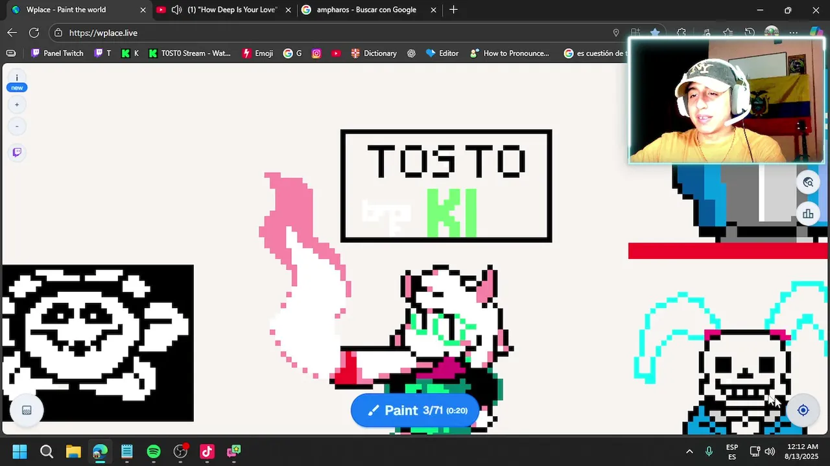This screenshot has height=466, width=830.
Task: Open File Explorer from taskbar
Action: (x=73, y=451)
